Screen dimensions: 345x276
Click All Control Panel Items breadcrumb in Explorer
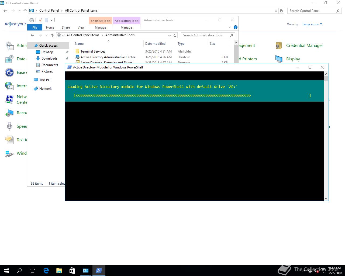[83, 35]
